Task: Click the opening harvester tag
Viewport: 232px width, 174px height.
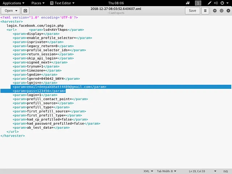Action: point(12,22)
